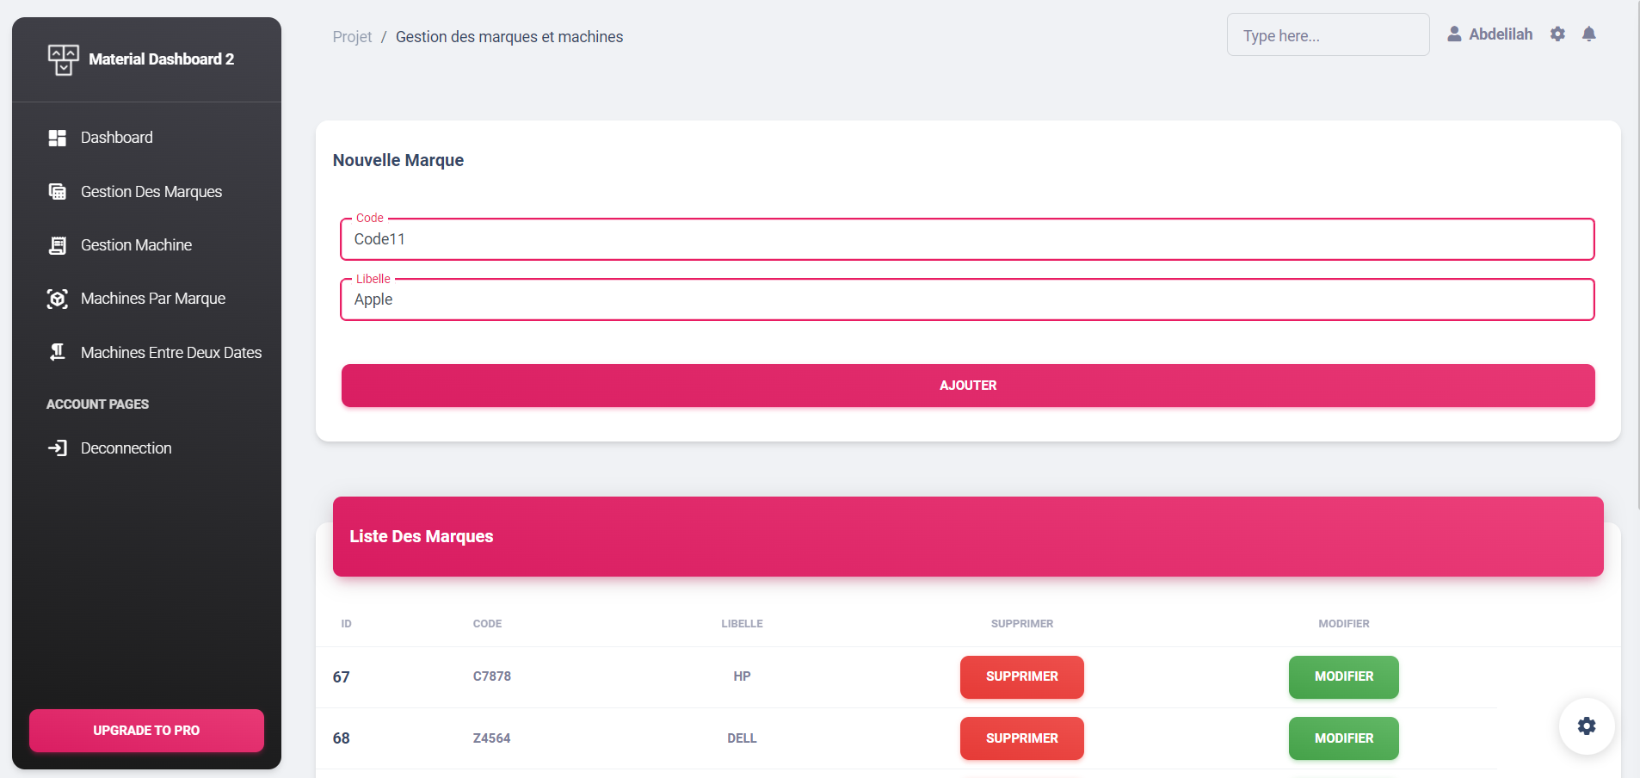
Task: Click the Dashboard grid icon in sidebar
Action: coord(58,138)
